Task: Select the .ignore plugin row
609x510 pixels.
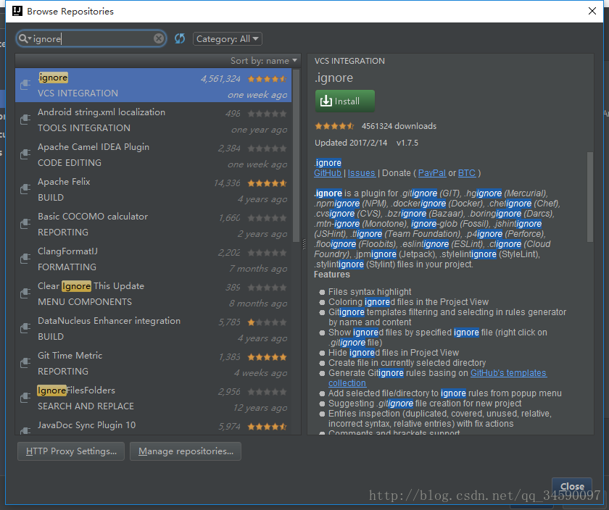Action: 154,85
